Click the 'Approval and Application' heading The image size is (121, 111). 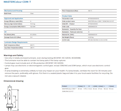14,18
